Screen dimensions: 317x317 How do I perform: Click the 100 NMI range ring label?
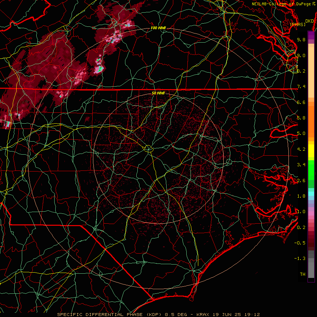(x=158, y=28)
